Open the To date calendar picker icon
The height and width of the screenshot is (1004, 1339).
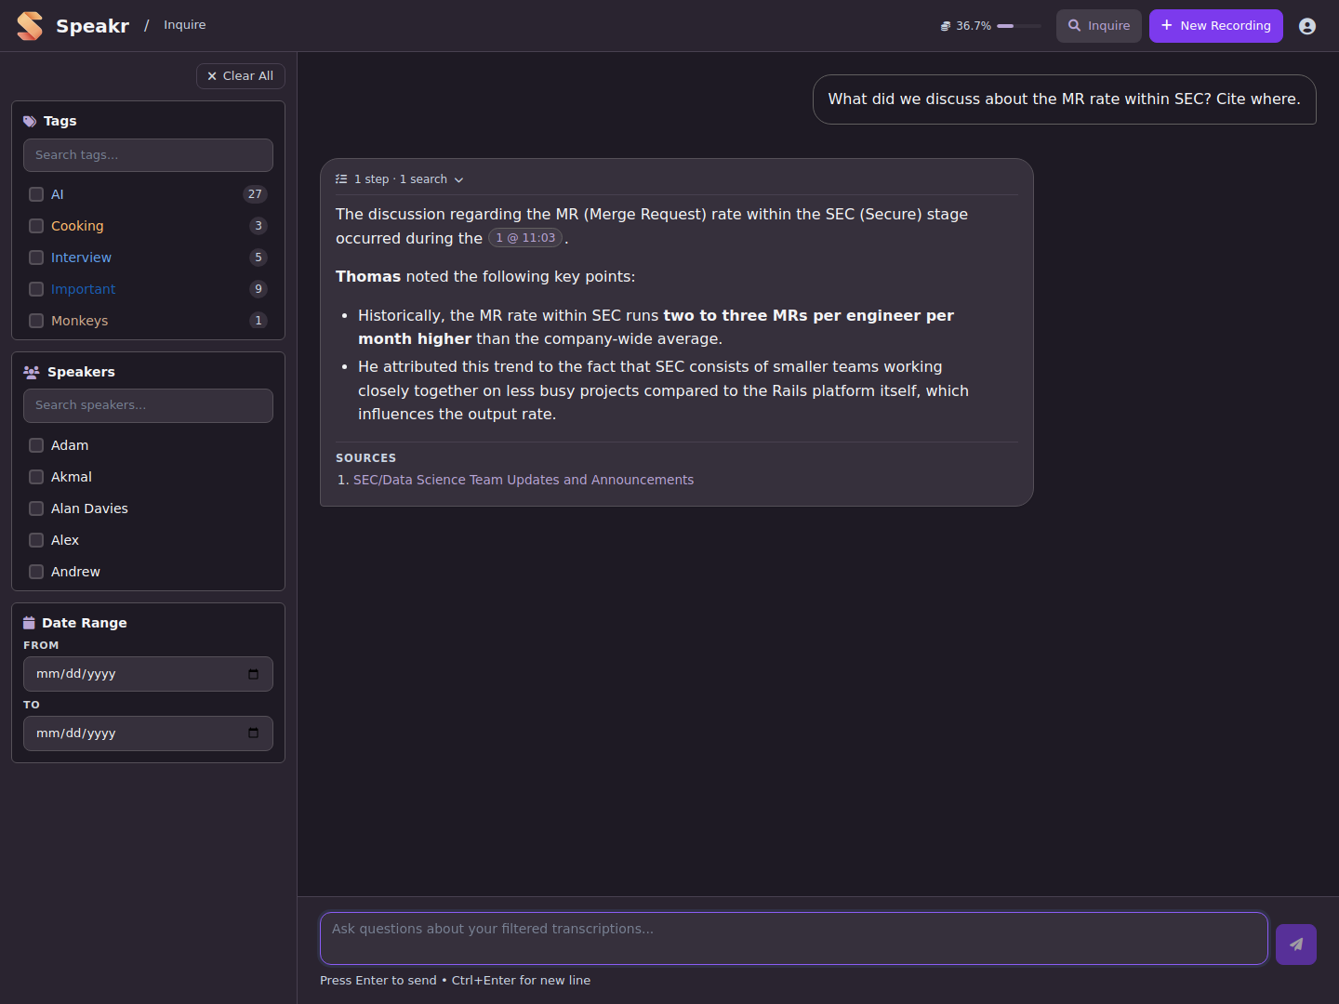pos(253,733)
